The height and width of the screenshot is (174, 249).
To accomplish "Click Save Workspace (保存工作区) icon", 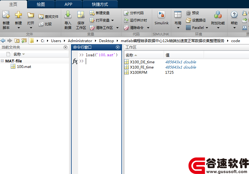I will tap(81, 15).
